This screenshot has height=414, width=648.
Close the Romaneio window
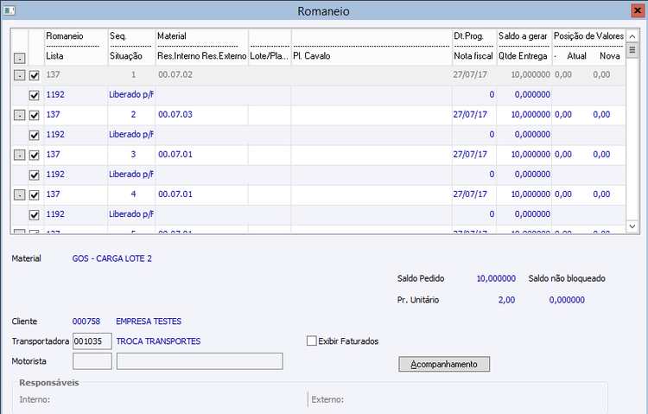pyautogui.click(x=638, y=10)
